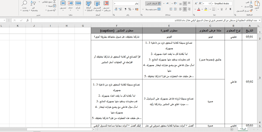Expand Merge & Center (دمج وتوسيط) arrow
This screenshot has width=262, height=132.
[x=143, y=9]
